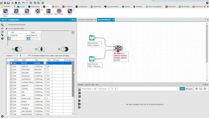
Task: Open the Postal Code type dropdown
Action: [x=45, y=98]
